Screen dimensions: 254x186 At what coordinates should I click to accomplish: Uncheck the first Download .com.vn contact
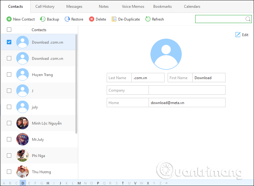[9, 42]
